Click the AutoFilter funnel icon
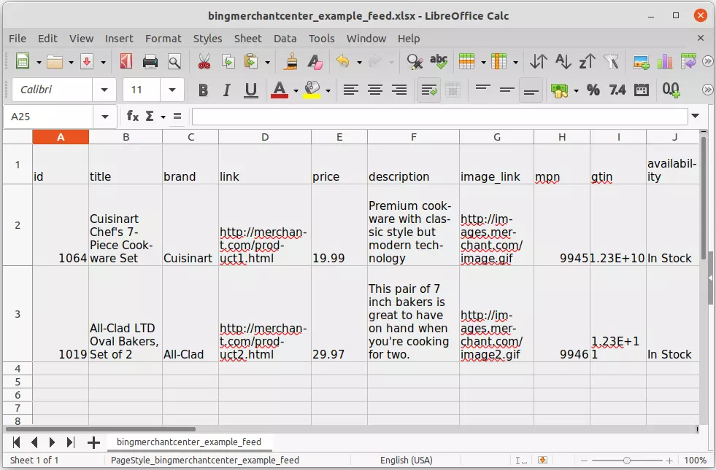Image resolution: width=716 pixels, height=470 pixels. tap(610, 61)
